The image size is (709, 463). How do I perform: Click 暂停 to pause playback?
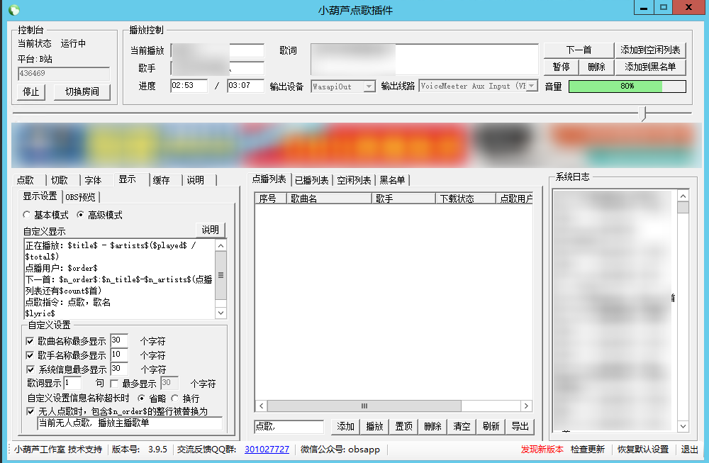click(561, 67)
